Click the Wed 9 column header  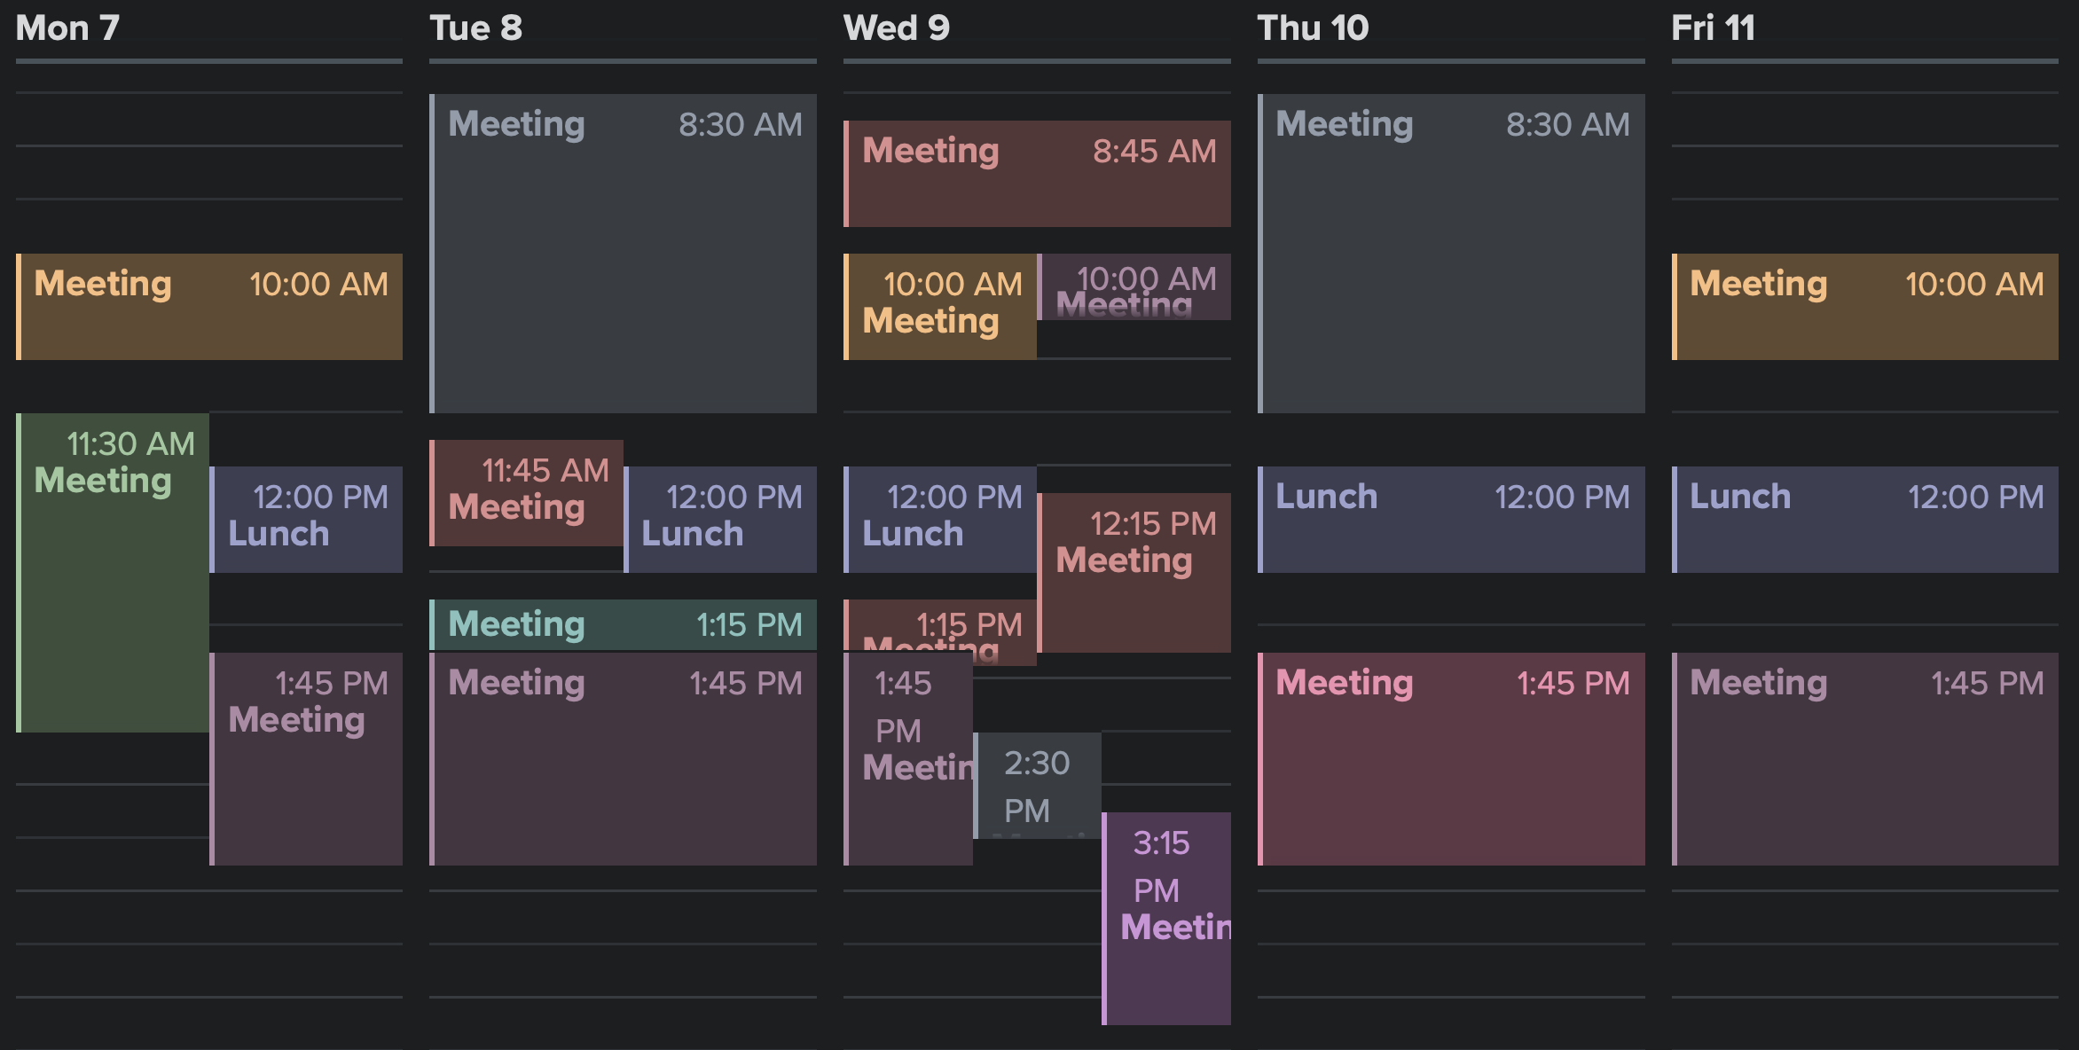point(896,28)
